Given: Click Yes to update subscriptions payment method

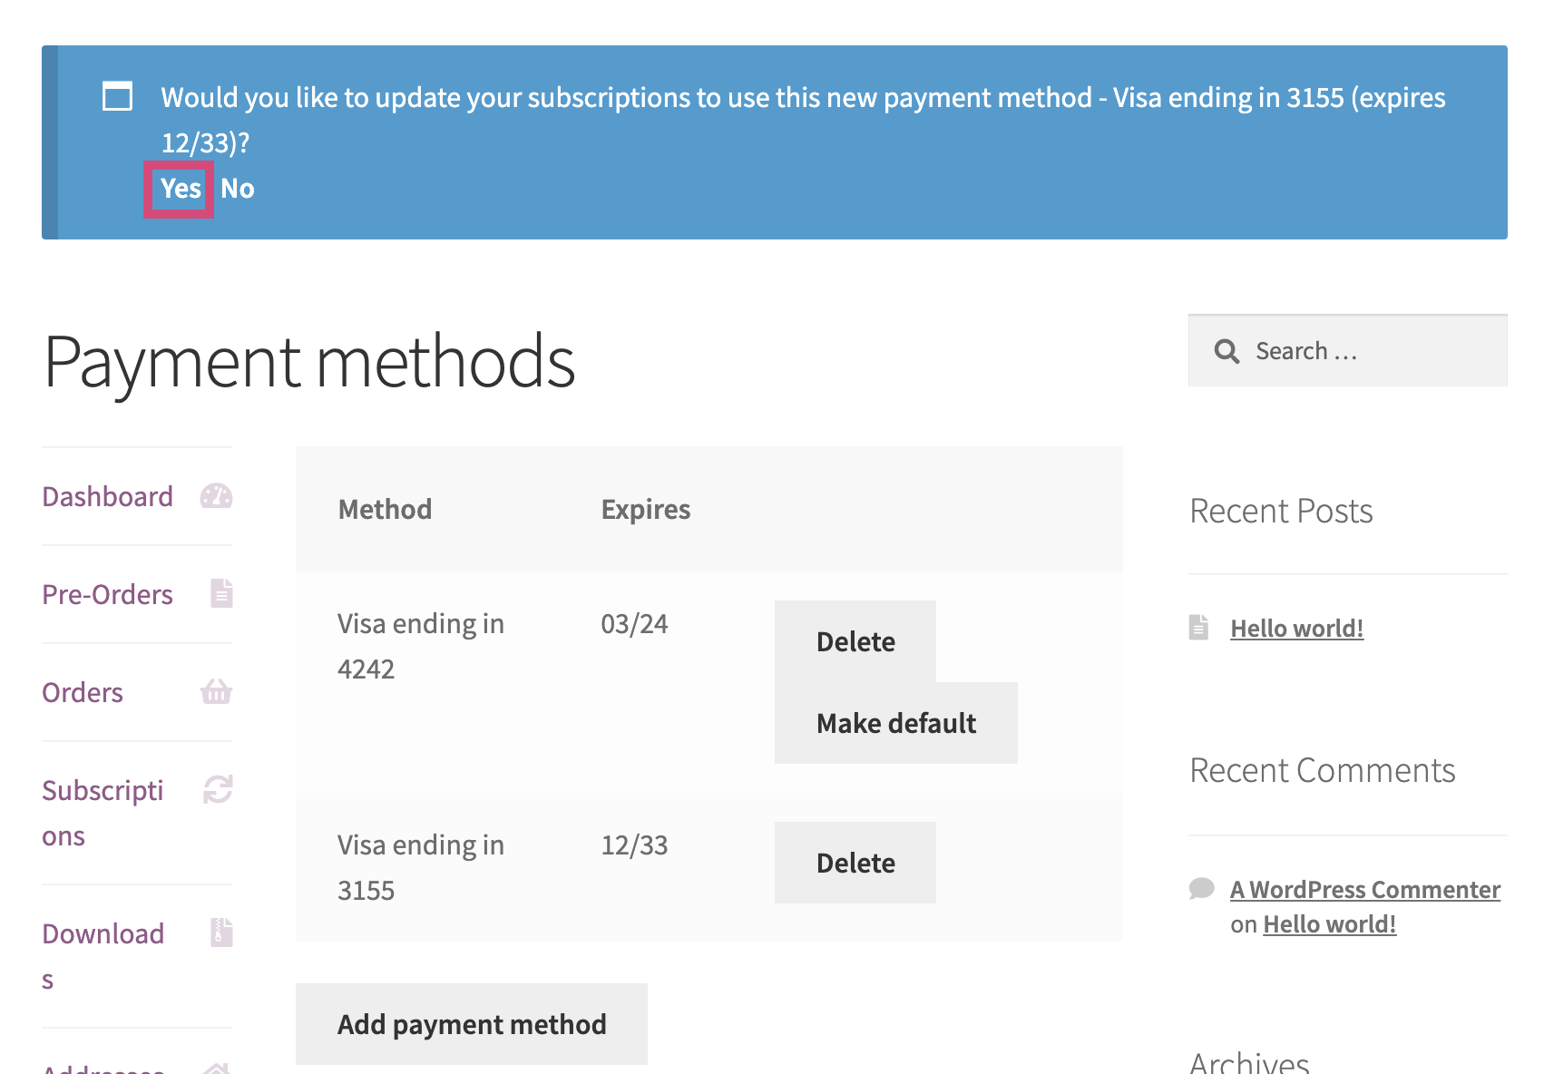Looking at the screenshot, I should pyautogui.click(x=179, y=188).
